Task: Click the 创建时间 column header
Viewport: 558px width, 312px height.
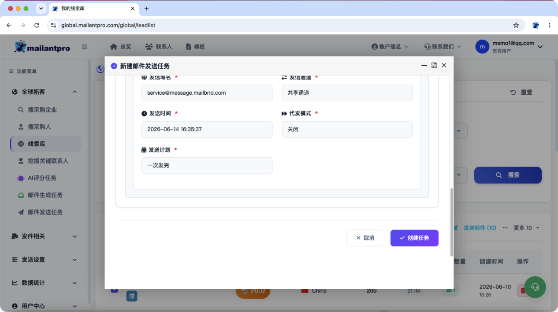Action: (x=491, y=261)
